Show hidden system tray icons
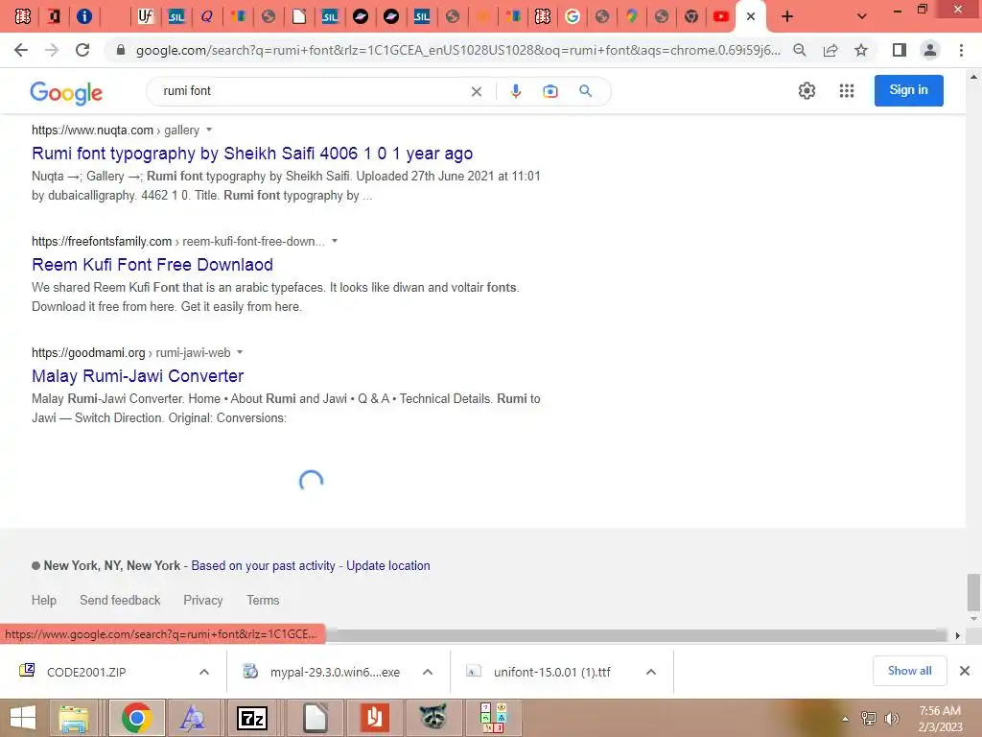Screen dimensions: 982x737 coord(846,719)
